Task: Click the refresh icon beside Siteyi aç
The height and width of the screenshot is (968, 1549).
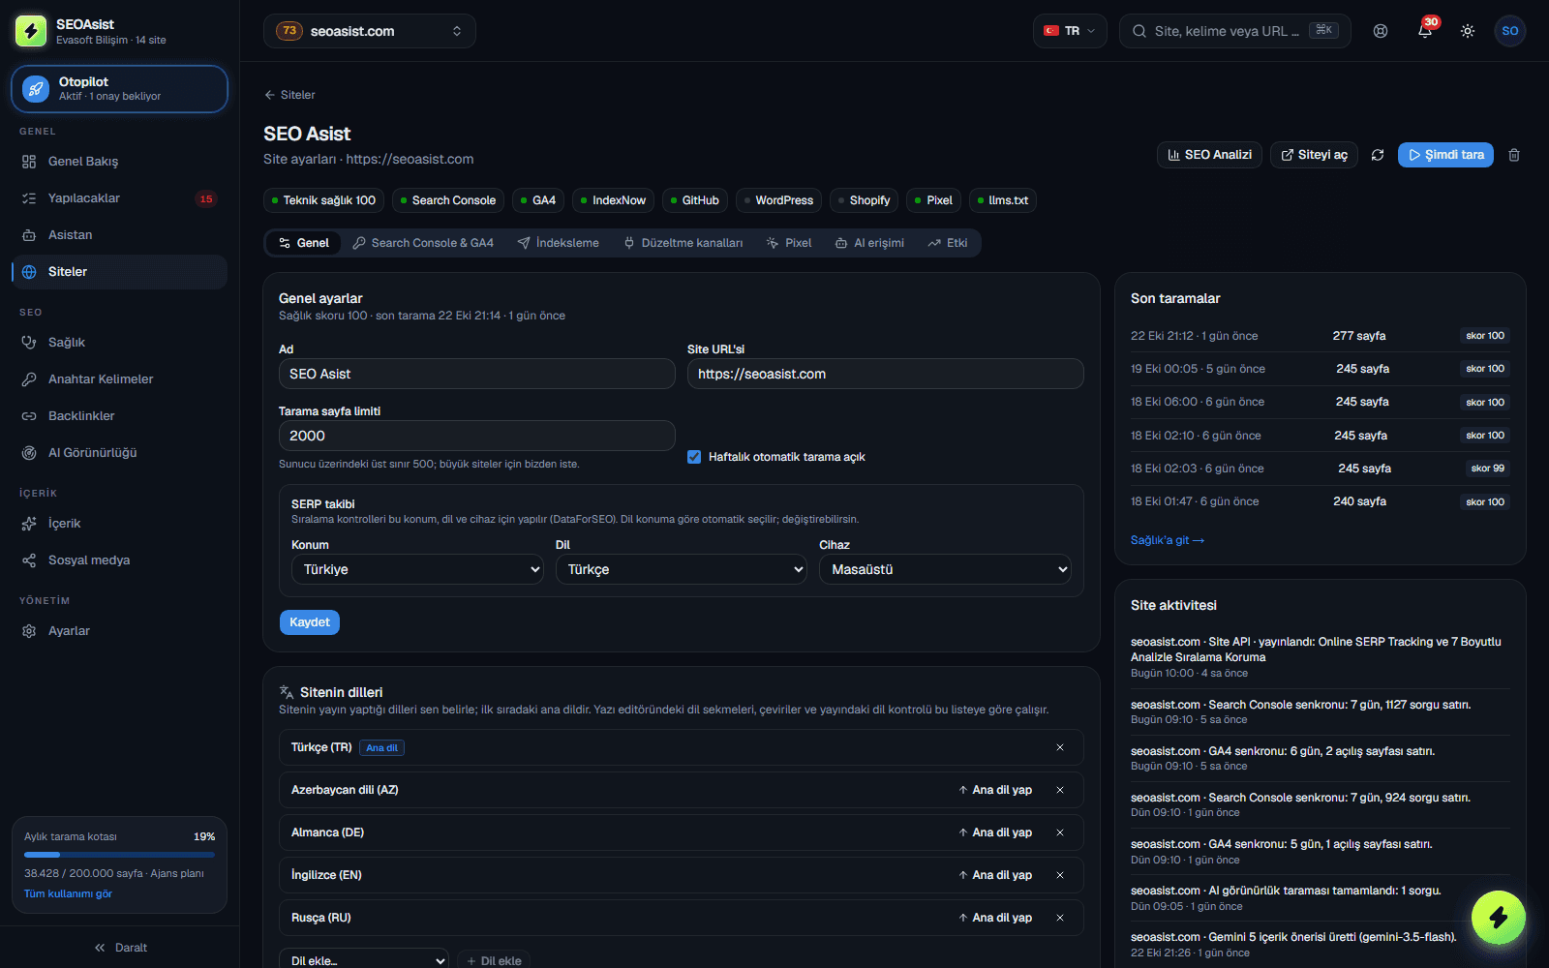Action: tap(1378, 155)
